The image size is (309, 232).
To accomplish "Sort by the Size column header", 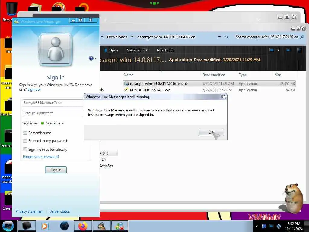I will coord(278,75).
